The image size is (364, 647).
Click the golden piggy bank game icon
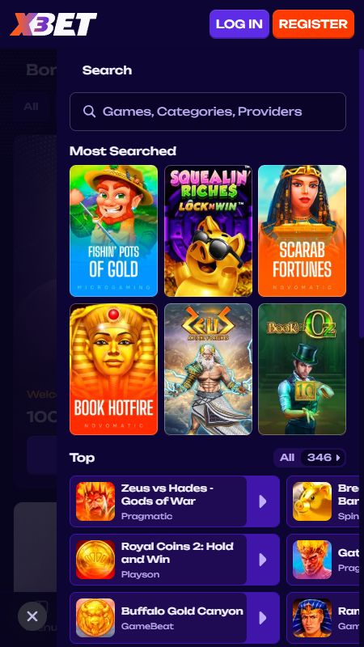point(312,501)
